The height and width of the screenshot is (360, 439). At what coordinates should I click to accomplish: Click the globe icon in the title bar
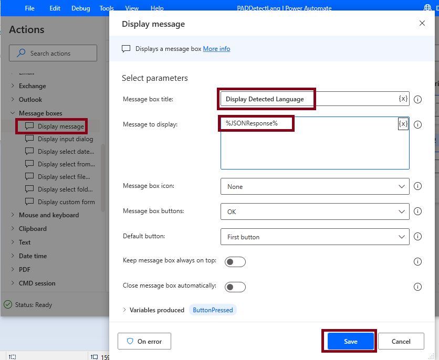(x=428, y=8)
